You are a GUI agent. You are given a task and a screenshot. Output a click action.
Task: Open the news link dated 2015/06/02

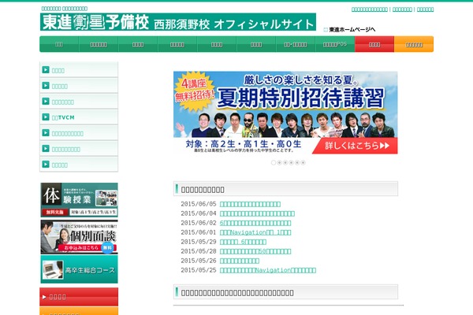pos(255,223)
